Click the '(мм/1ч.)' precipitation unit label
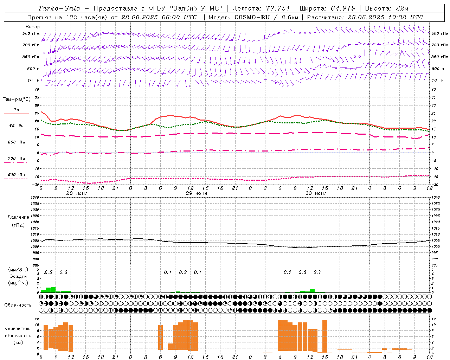 click(18, 283)
